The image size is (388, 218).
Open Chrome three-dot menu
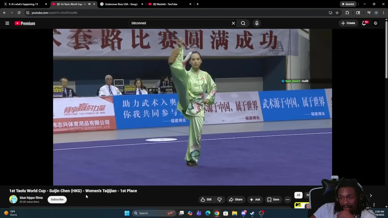tap(384, 13)
